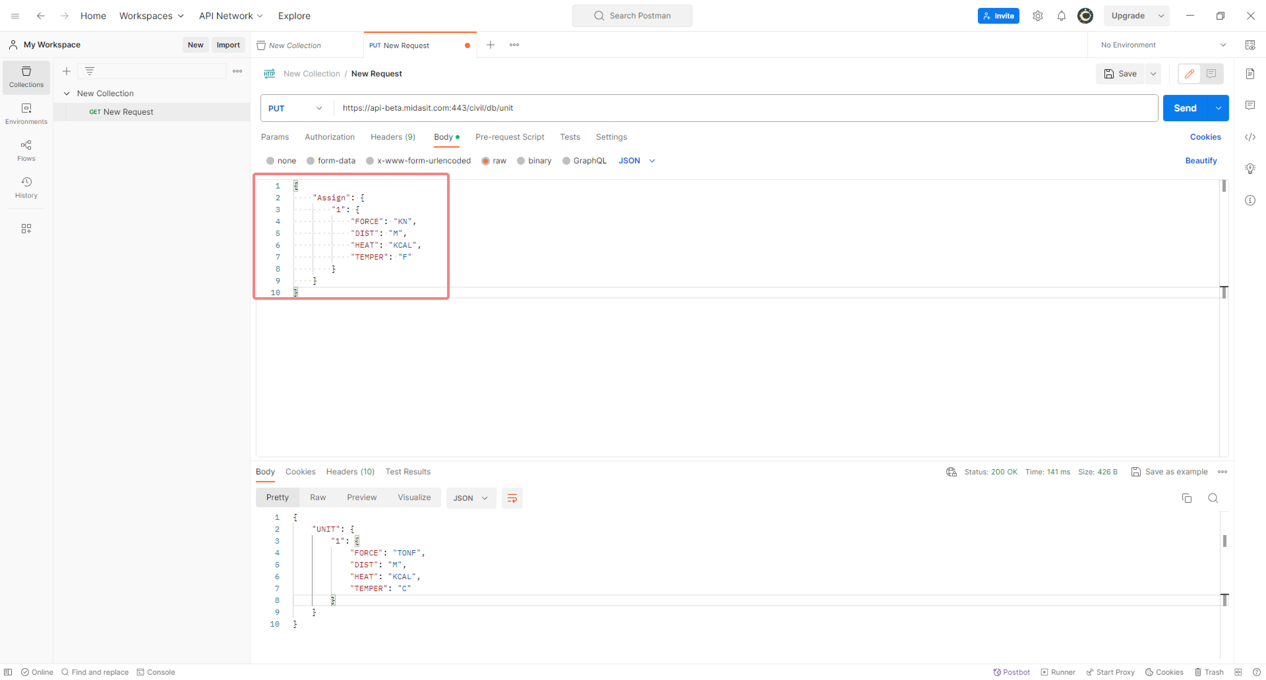Open the Flows sidebar panel
Image resolution: width=1266 pixels, height=680 pixels.
click(x=26, y=151)
